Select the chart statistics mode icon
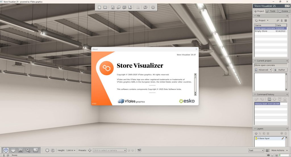The width and height of the screenshot is (291, 157). click(x=36, y=150)
